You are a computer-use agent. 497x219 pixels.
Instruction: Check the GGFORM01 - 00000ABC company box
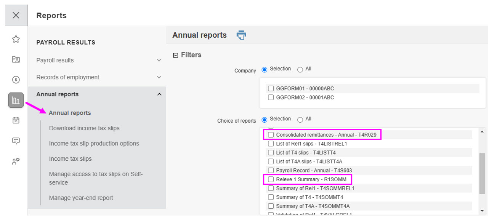pyautogui.click(x=271, y=88)
